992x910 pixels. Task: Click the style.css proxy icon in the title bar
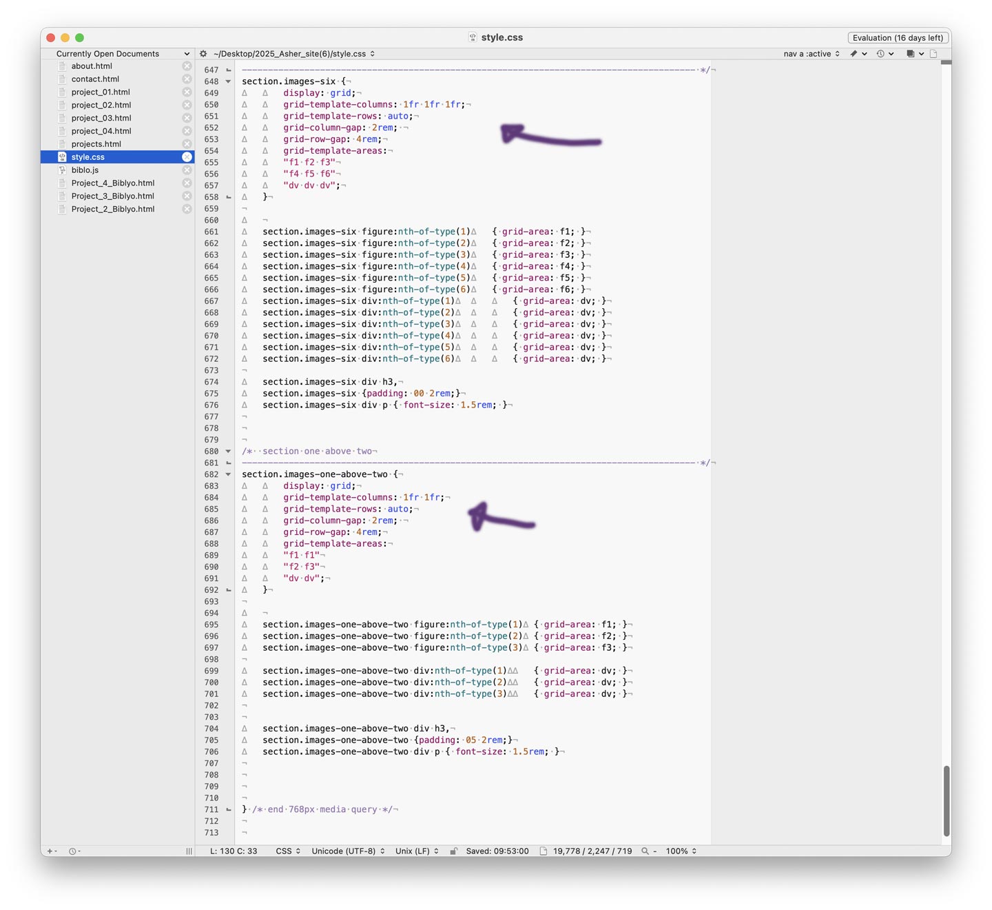click(x=473, y=37)
